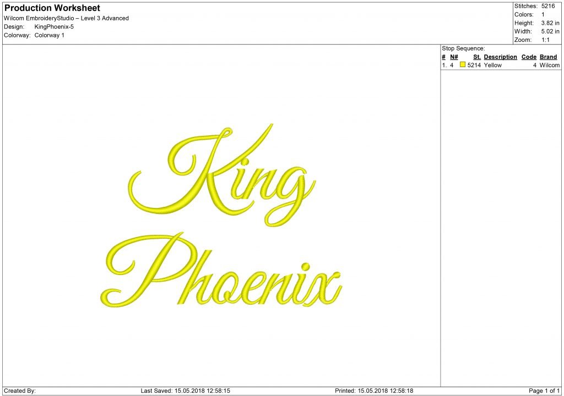Image resolution: width=564 pixels, height=396 pixels.
Task: Click the Yellow thread description text
Action: 493,64
